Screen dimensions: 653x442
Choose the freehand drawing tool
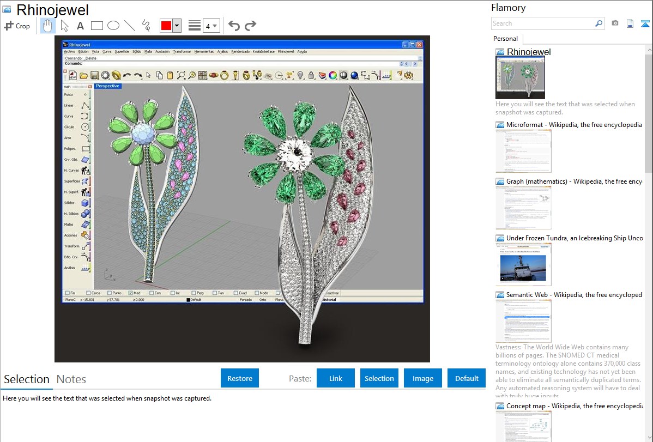tap(146, 26)
